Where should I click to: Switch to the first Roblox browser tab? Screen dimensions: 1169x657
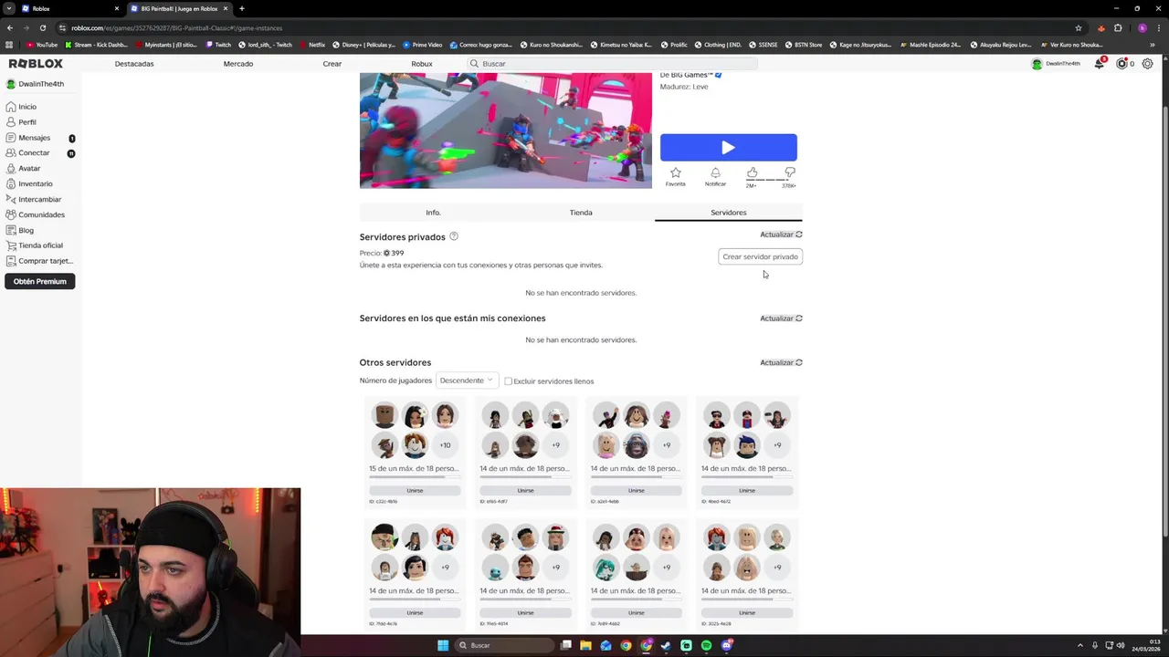[68, 8]
